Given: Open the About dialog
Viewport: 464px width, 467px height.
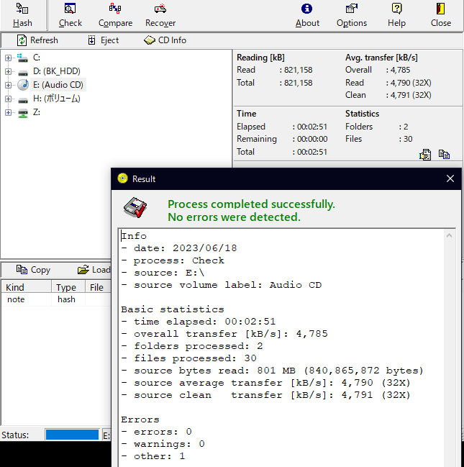Looking at the screenshot, I should (307, 14).
